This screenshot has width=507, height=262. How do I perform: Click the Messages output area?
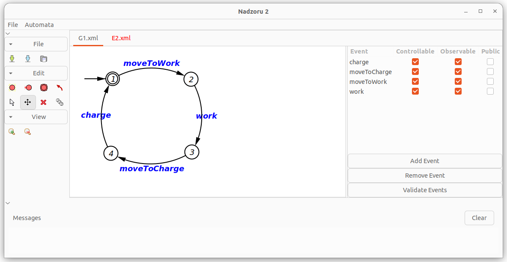tap(253, 241)
